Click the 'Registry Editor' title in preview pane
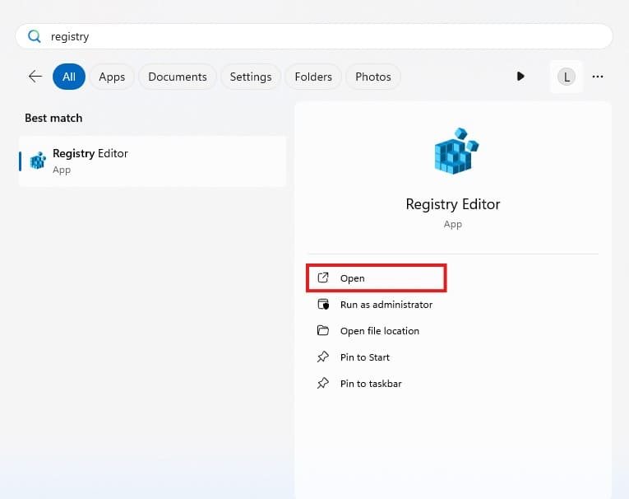This screenshot has height=499, width=629. click(x=453, y=204)
